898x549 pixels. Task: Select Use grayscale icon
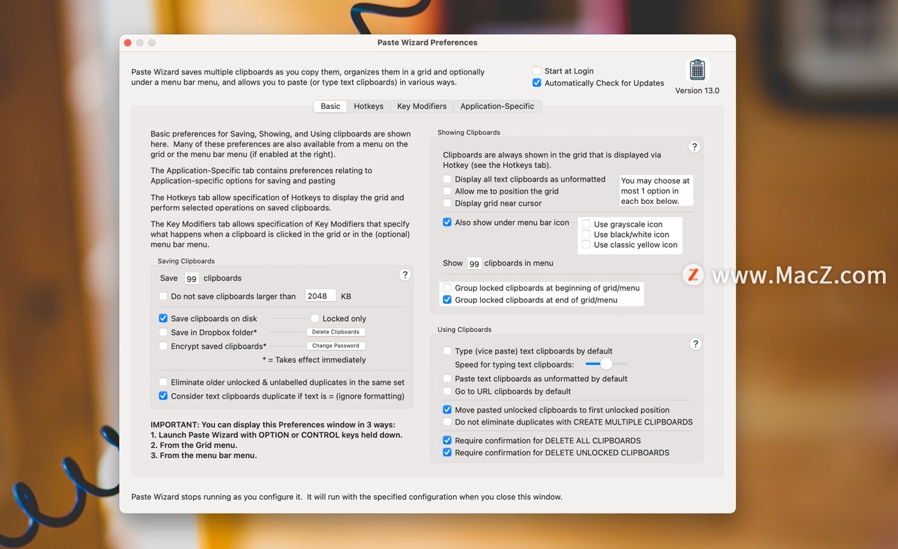586,224
